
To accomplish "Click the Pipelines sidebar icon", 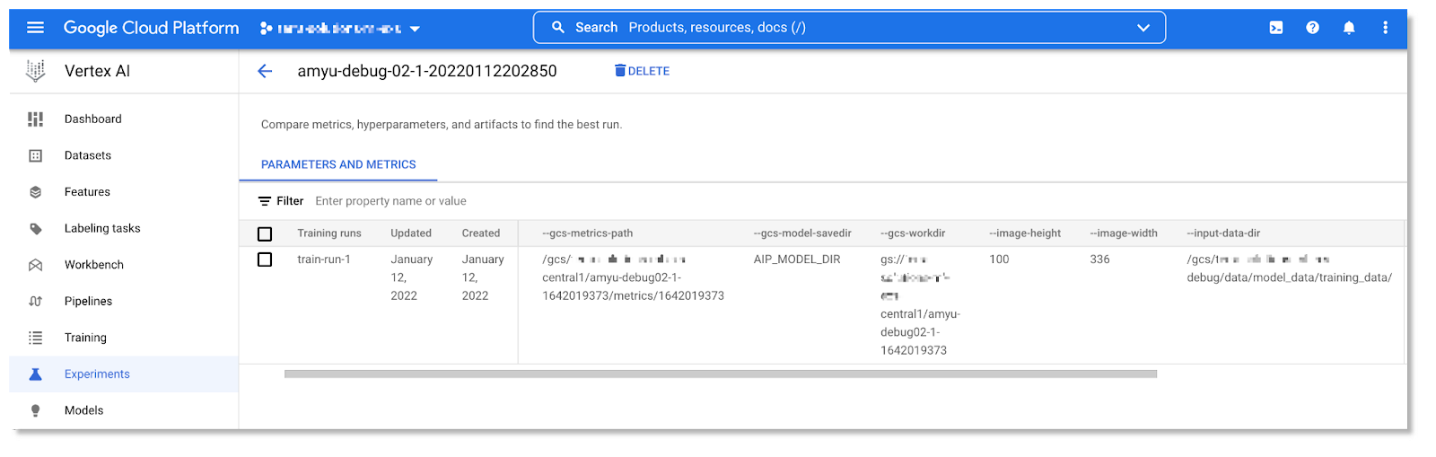I will coord(35,302).
